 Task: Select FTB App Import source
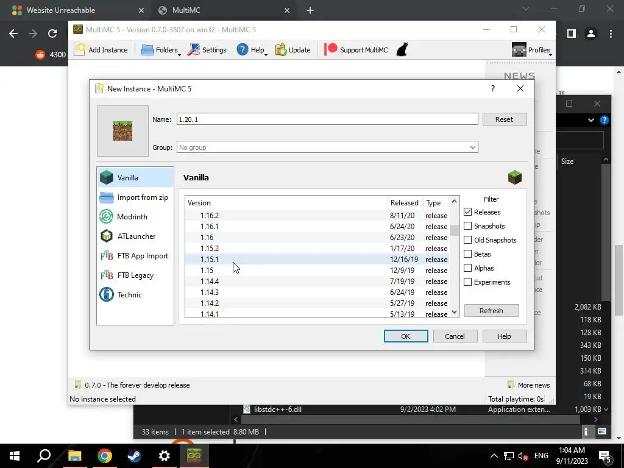[135, 255]
